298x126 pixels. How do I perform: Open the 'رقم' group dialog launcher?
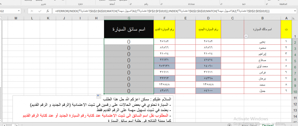tap(131, 4)
